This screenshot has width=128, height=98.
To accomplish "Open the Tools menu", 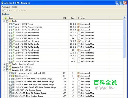I will [x=14, y=7].
